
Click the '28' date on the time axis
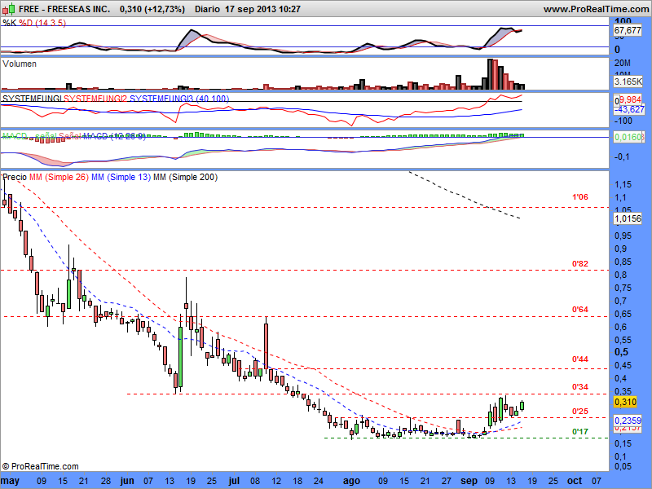(106, 481)
